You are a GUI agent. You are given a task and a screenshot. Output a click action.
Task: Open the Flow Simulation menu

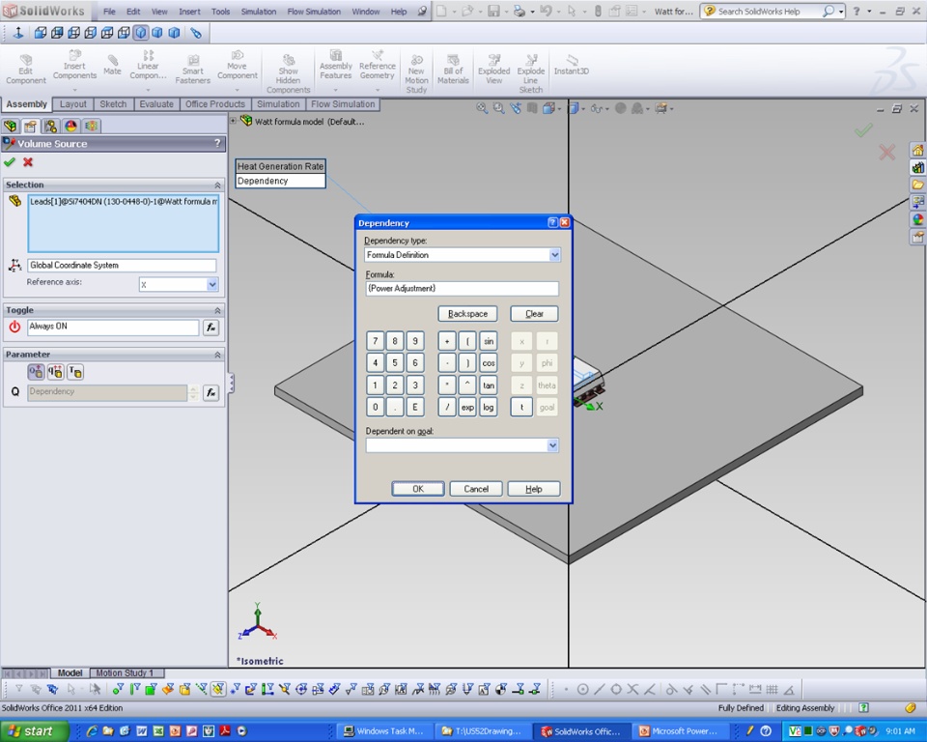[x=314, y=12]
